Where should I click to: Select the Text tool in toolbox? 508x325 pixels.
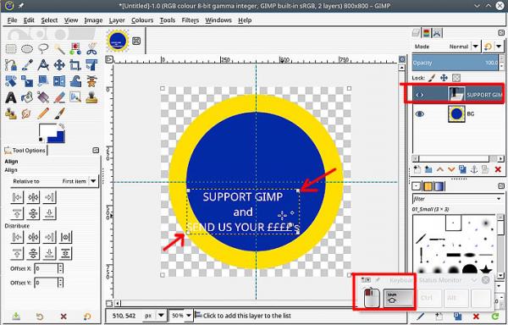11,97
